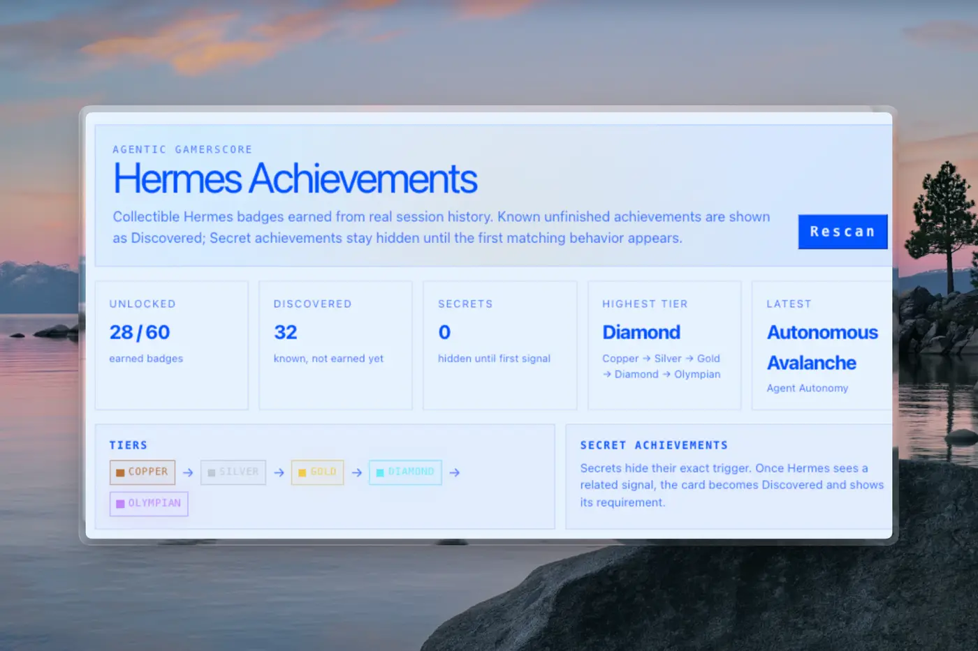Click the arrow between Copper and Silver

[188, 473]
